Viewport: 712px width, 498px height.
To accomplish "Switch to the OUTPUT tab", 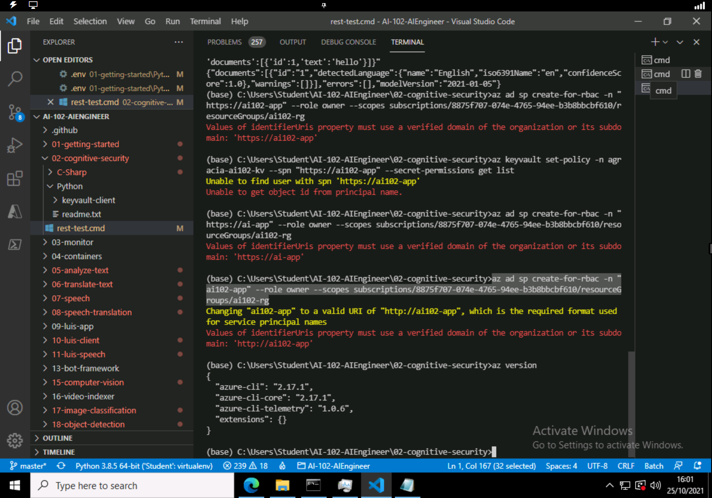I will click(292, 42).
